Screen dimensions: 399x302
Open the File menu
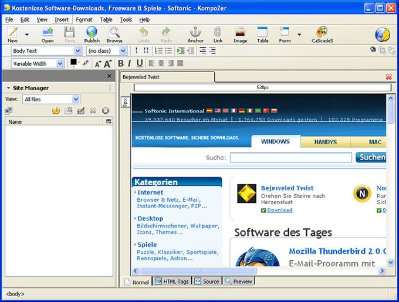[x=9, y=19]
